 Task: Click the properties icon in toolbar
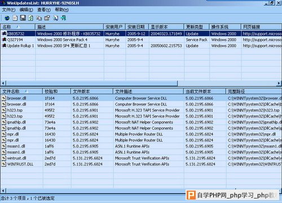point(47,18)
